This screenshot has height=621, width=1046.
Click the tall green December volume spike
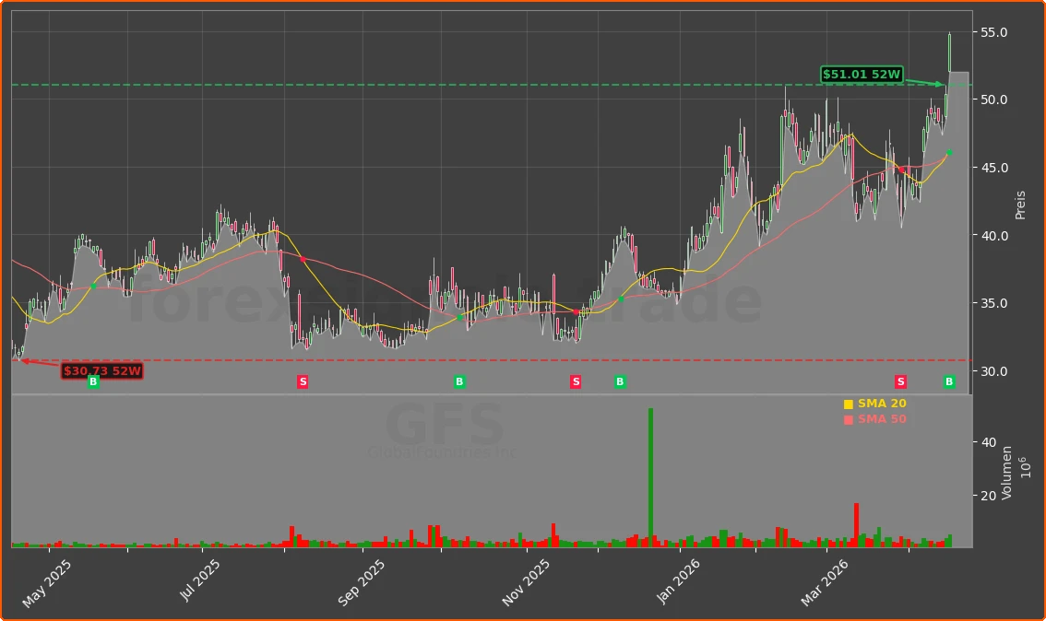[x=650, y=470]
